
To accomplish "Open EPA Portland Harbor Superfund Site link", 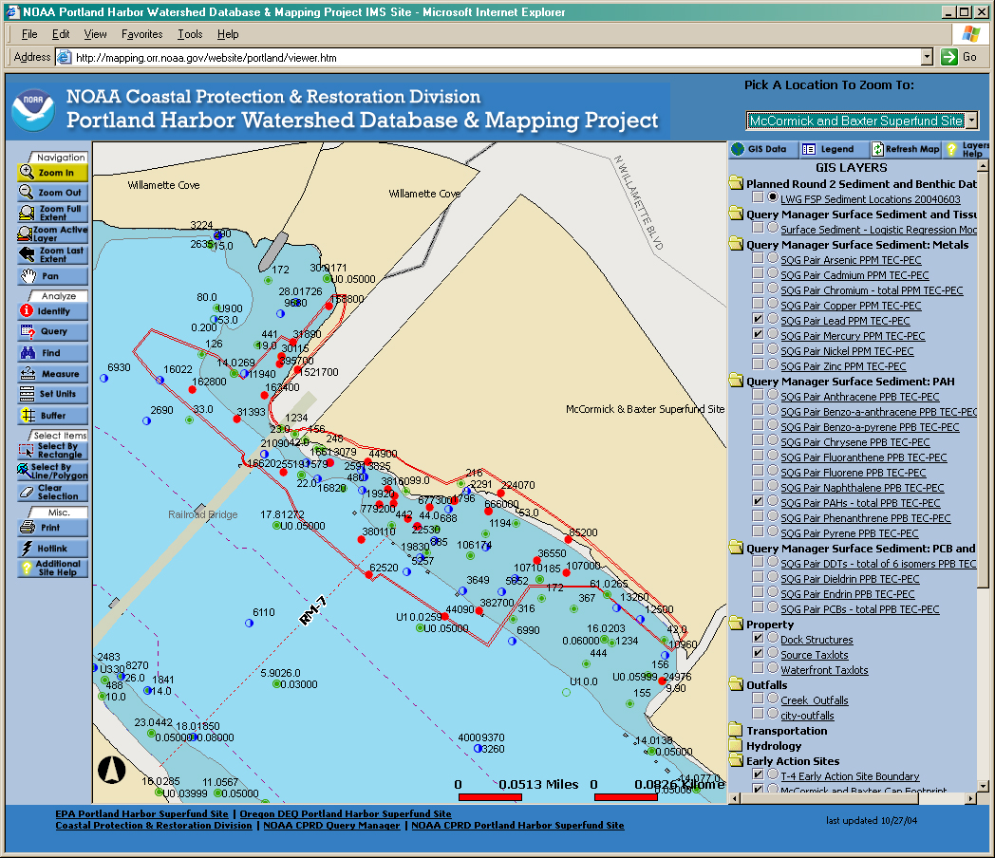I will click(141, 813).
